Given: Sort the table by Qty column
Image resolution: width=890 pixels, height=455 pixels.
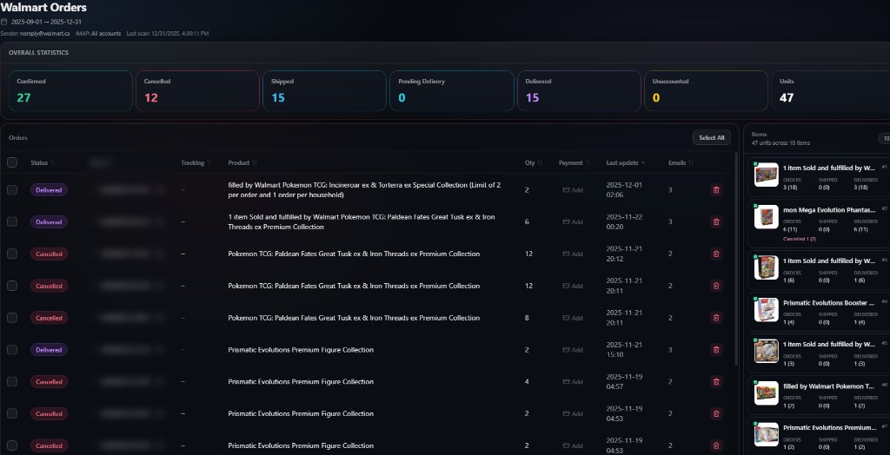Looking at the screenshot, I should pos(534,163).
